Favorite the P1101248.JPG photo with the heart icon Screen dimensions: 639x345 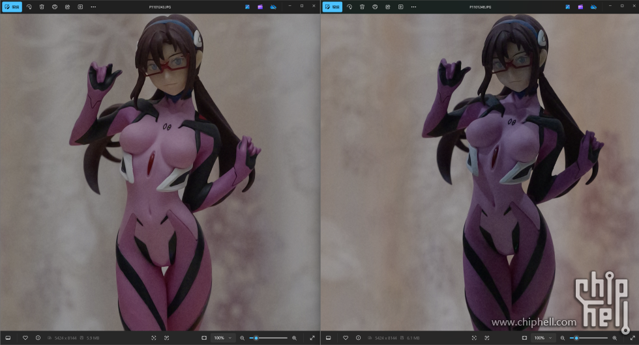tap(346, 338)
